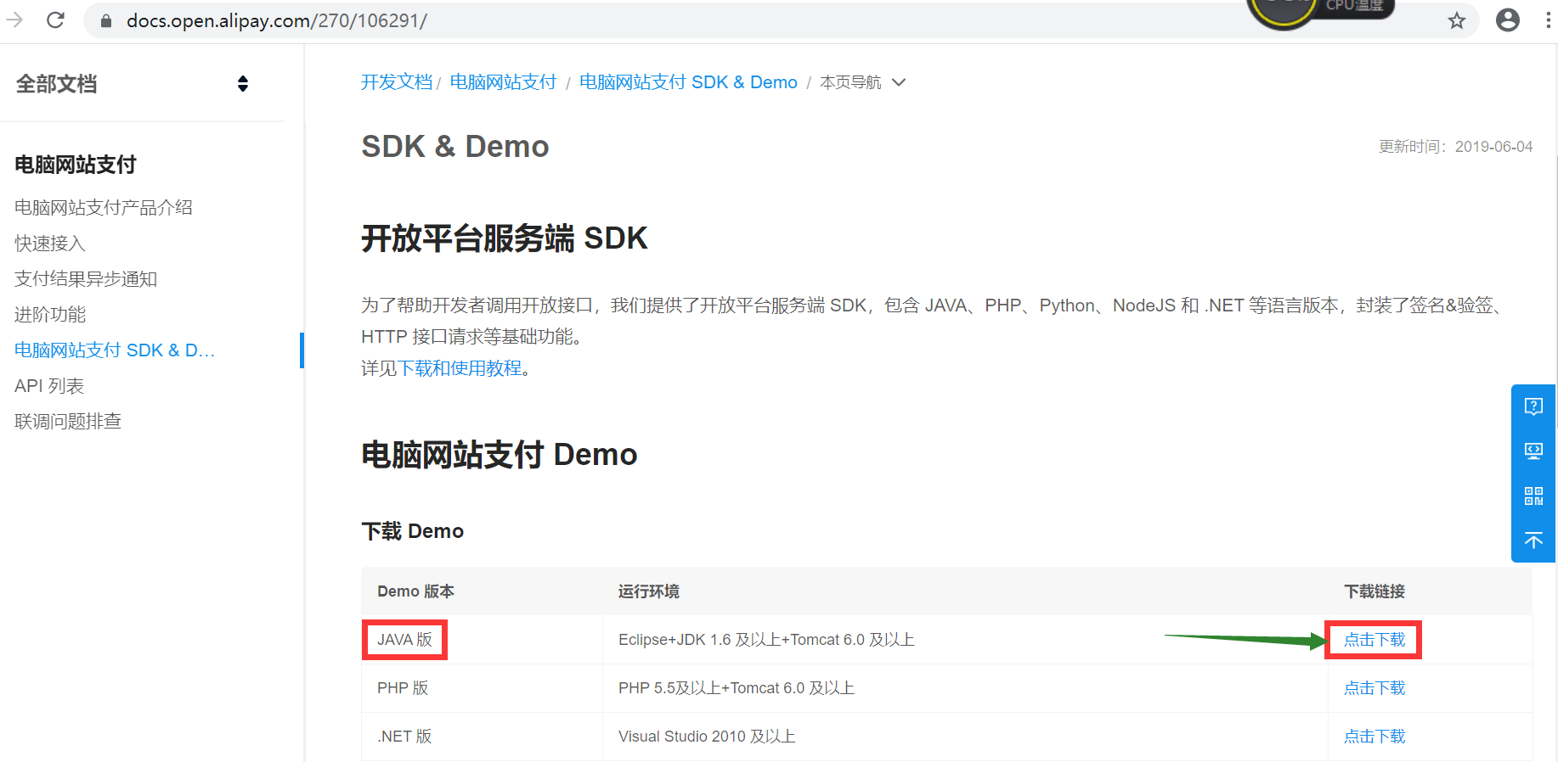Expand the 本页导航 dropdown
1558x762 pixels.
[x=863, y=82]
